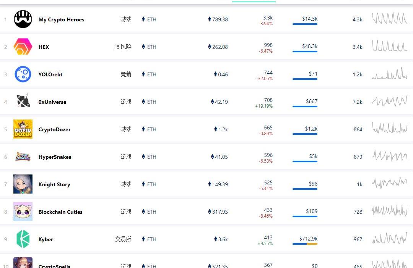Screen dimensions: 413x268
Task: Click the 0xUniverse activity sparkline chart
Action: click(x=389, y=101)
